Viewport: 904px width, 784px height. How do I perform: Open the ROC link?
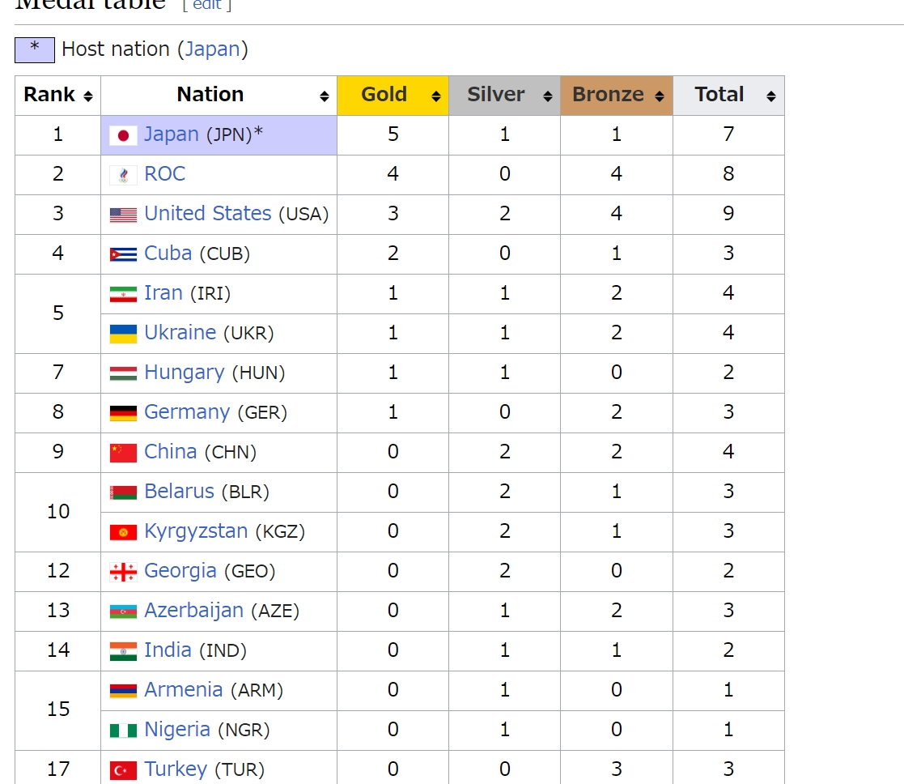pos(165,173)
